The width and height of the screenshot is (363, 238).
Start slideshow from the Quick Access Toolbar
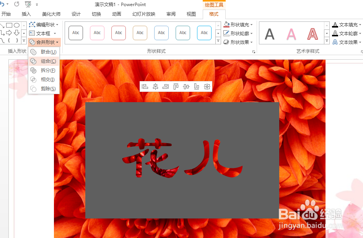(x=28, y=4)
